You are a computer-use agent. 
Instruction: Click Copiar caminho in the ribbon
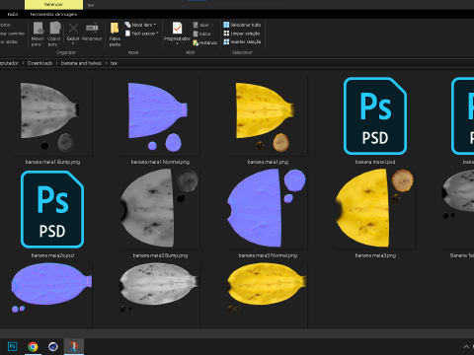(x=12, y=34)
